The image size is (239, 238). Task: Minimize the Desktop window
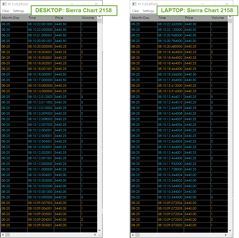pos(72,4)
